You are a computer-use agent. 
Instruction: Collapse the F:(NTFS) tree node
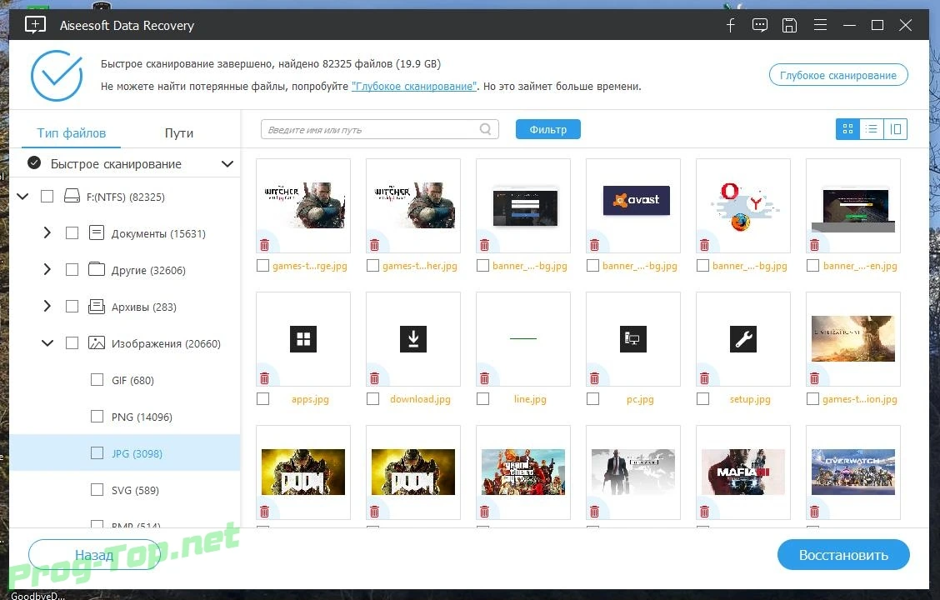22,196
